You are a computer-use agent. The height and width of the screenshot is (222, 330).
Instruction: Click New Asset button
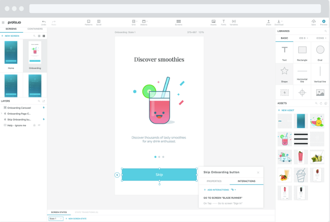point(286,111)
